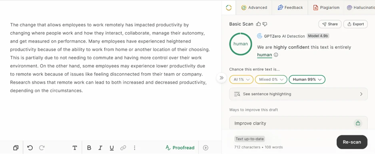Undo the last edit
The height and width of the screenshot is (154, 375).
(30, 148)
